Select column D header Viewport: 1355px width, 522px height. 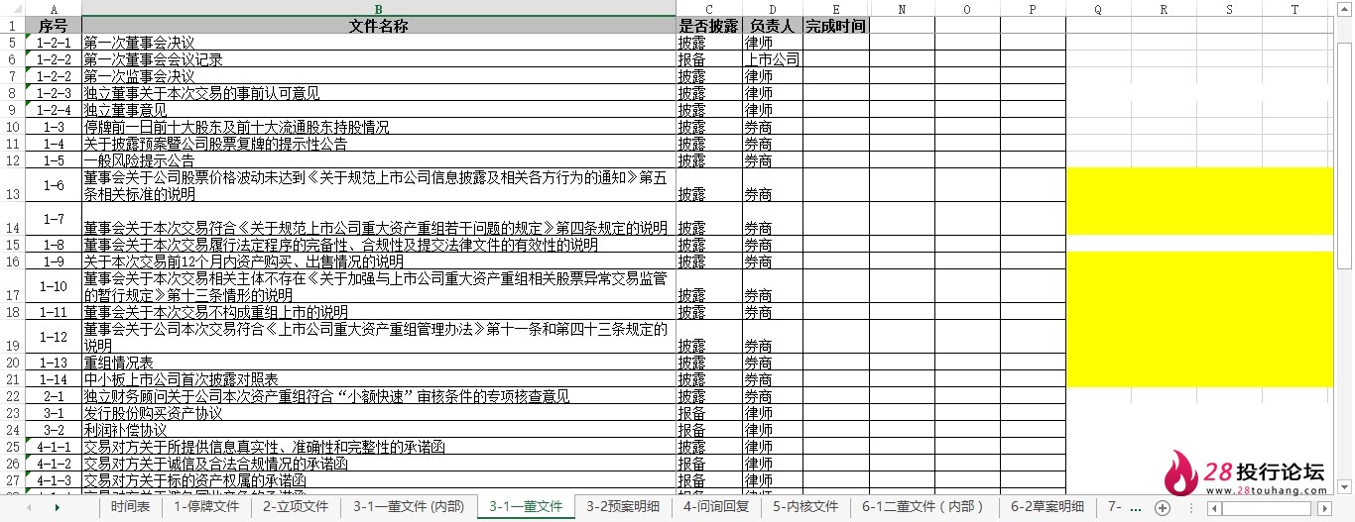(x=772, y=9)
